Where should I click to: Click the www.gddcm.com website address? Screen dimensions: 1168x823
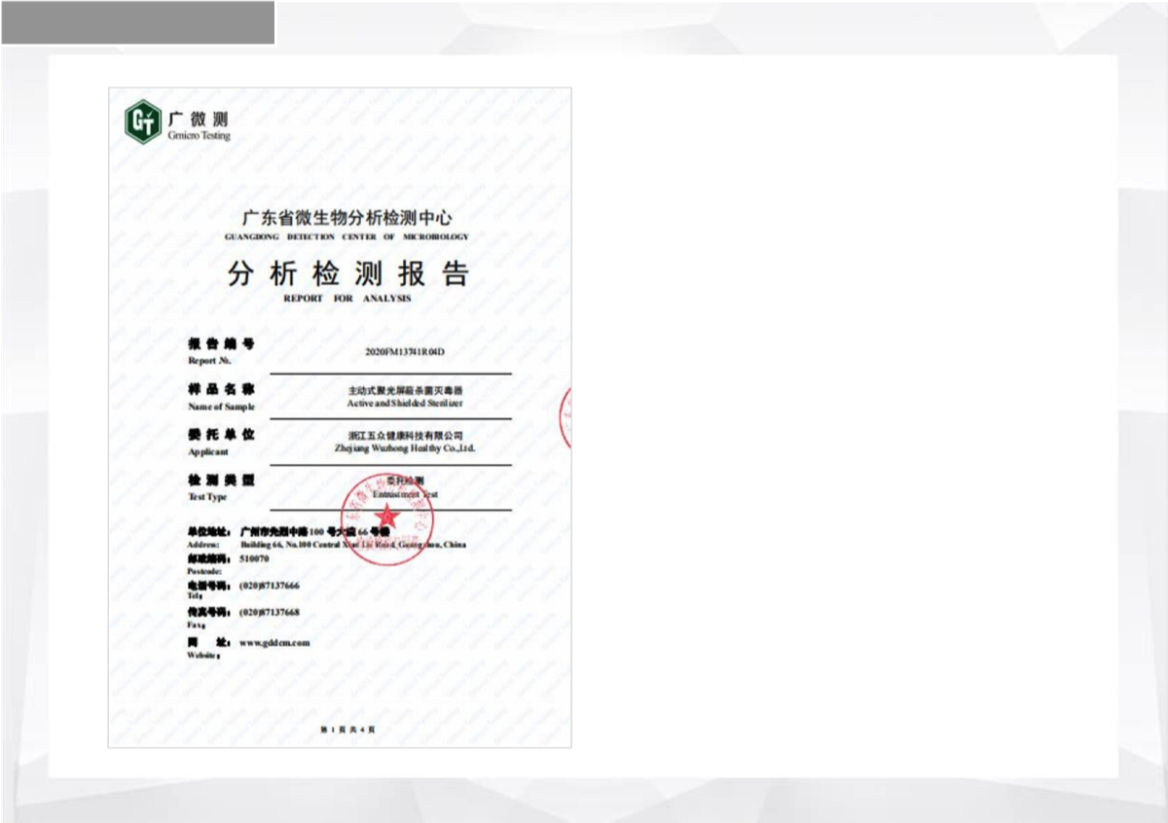pos(274,643)
